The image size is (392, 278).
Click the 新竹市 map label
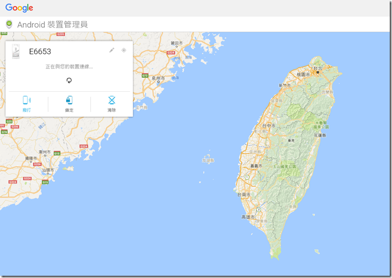285,86
